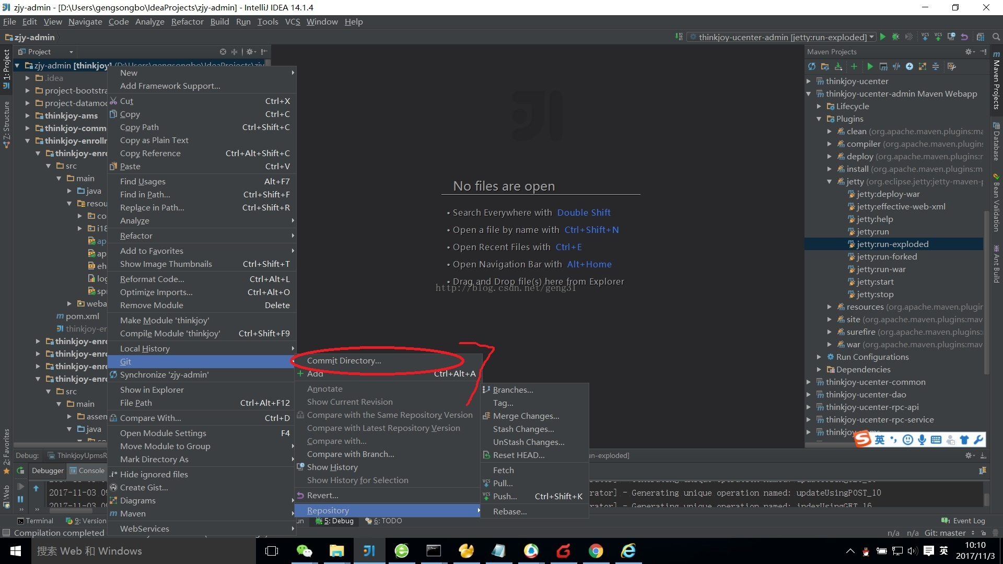Toggle Debugger tab visibility

pyautogui.click(x=47, y=471)
